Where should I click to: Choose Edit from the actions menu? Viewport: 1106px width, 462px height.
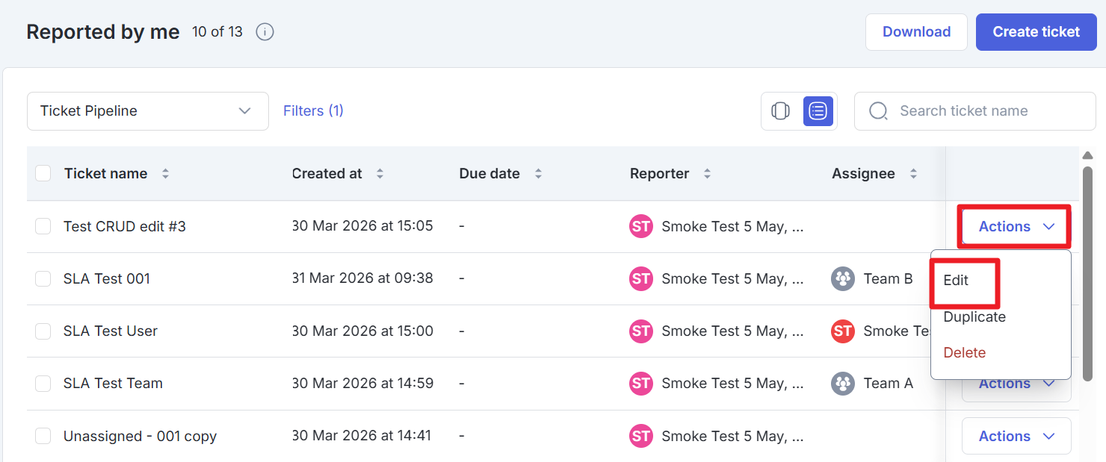pos(956,281)
